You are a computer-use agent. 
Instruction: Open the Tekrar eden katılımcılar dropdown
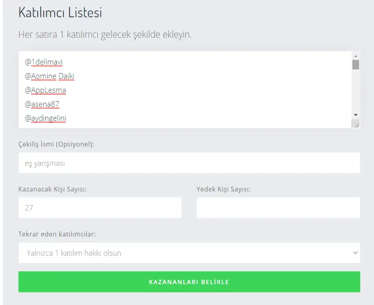tap(189, 253)
